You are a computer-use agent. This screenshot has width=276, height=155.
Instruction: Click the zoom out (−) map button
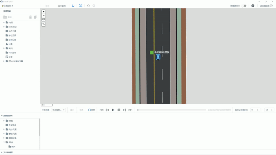43,15
